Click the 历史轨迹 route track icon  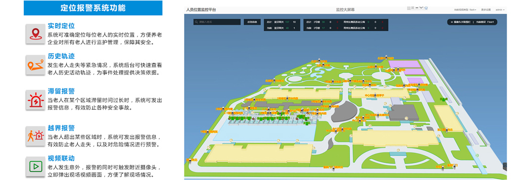[x=35, y=65]
